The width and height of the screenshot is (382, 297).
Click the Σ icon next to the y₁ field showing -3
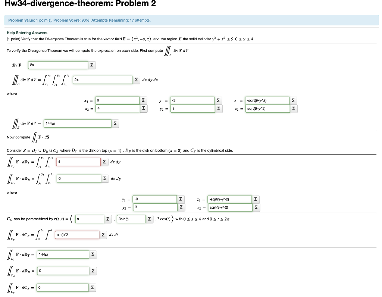click(218, 100)
